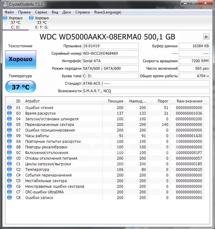This screenshot has height=229, width=215.
Task: Click the Техсостояние label
Action: pyautogui.click(x=20, y=46)
